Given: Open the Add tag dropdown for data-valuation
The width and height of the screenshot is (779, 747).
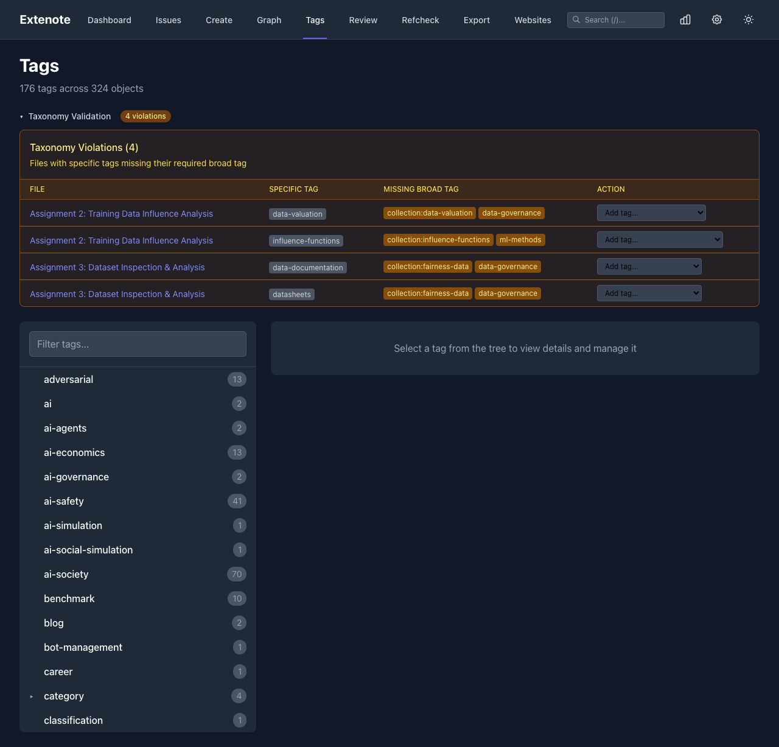Looking at the screenshot, I should tap(651, 212).
